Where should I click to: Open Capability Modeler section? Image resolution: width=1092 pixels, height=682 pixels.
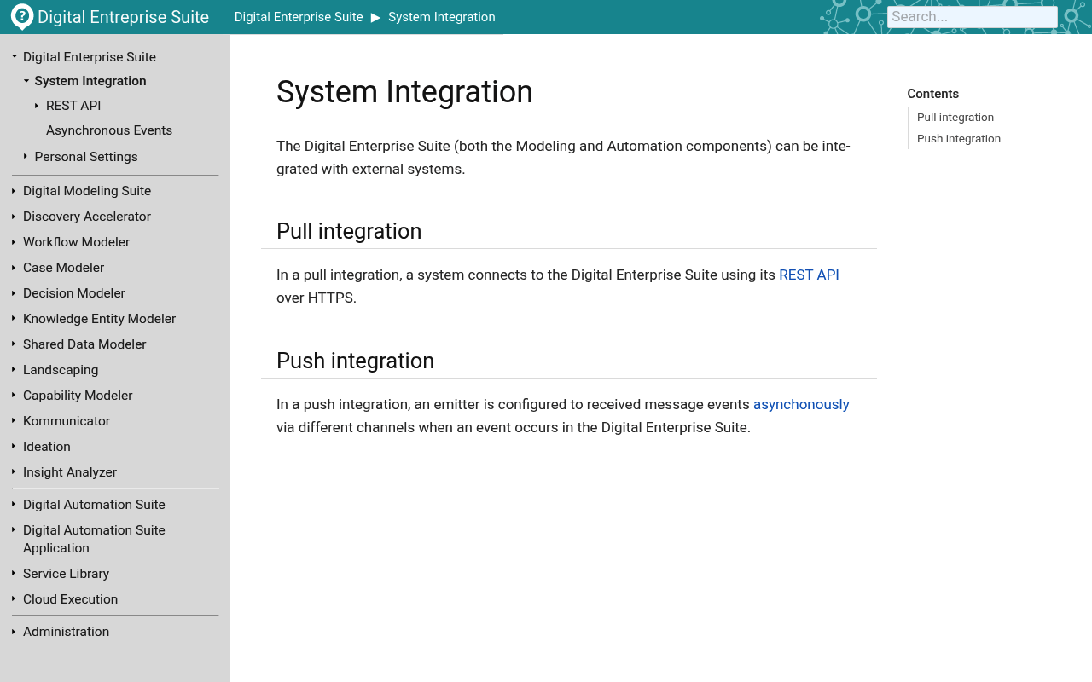pyautogui.click(x=78, y=396)
